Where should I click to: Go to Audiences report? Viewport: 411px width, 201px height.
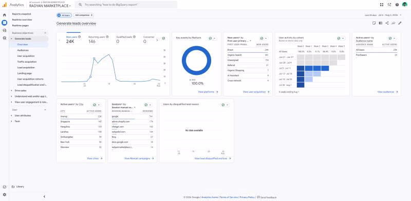(x=23, y=50)
